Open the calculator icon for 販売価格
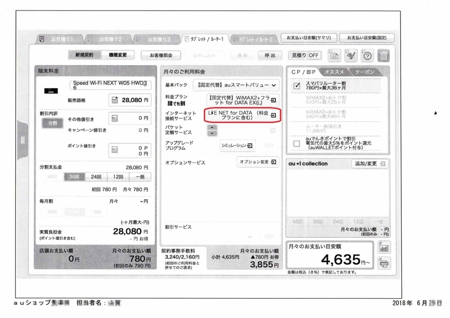Viewport: 450px width, 318px height. pyautogui.click(x=115, y=100)
